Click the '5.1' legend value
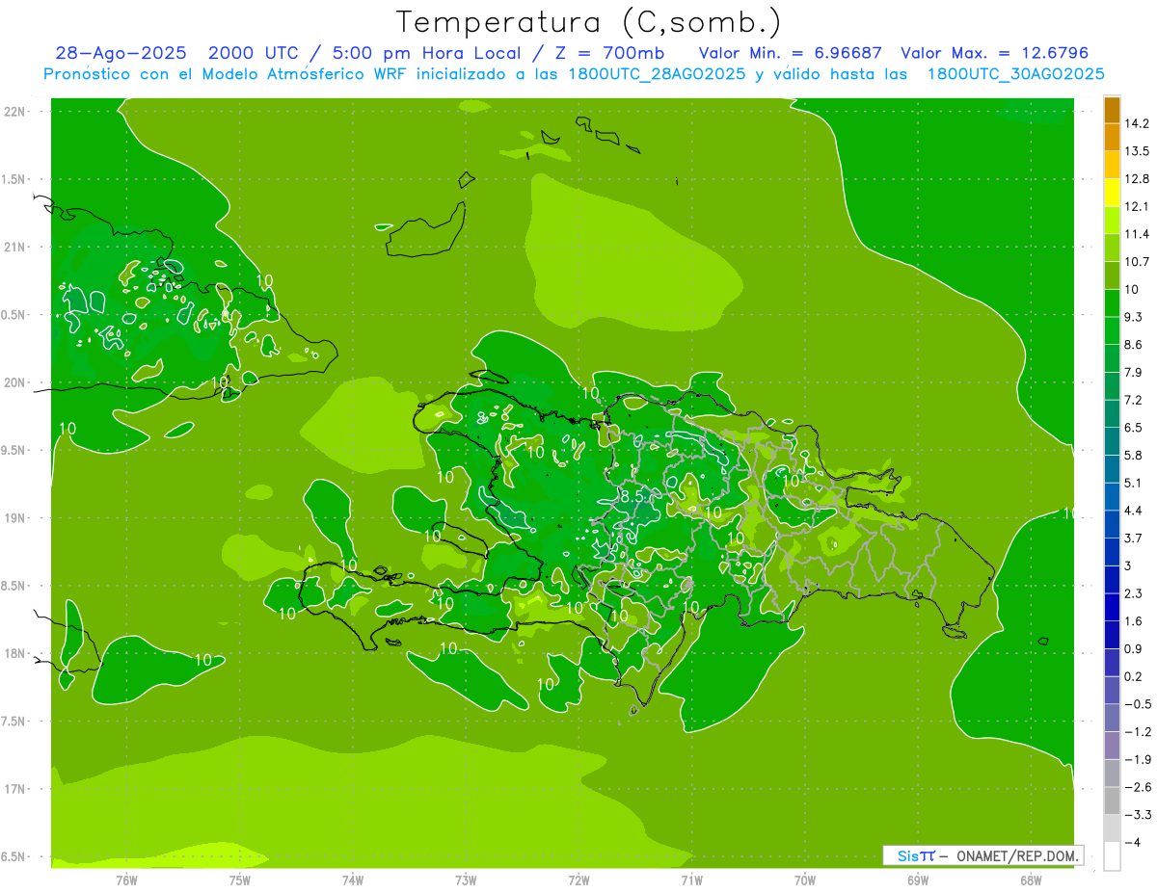Viewport: 1157px width, 893px height. pos(1134,484)
